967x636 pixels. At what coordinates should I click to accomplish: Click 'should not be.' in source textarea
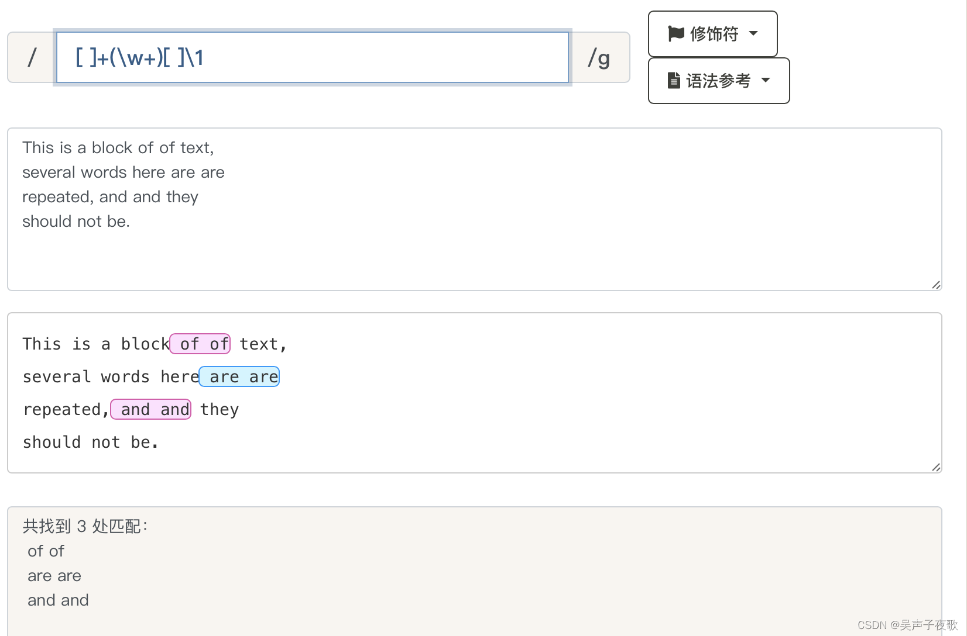(76, 222)
